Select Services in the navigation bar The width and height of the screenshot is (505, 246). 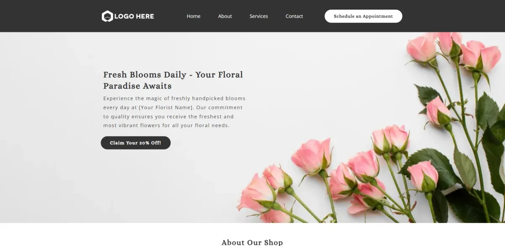click(x=258, y=16)
